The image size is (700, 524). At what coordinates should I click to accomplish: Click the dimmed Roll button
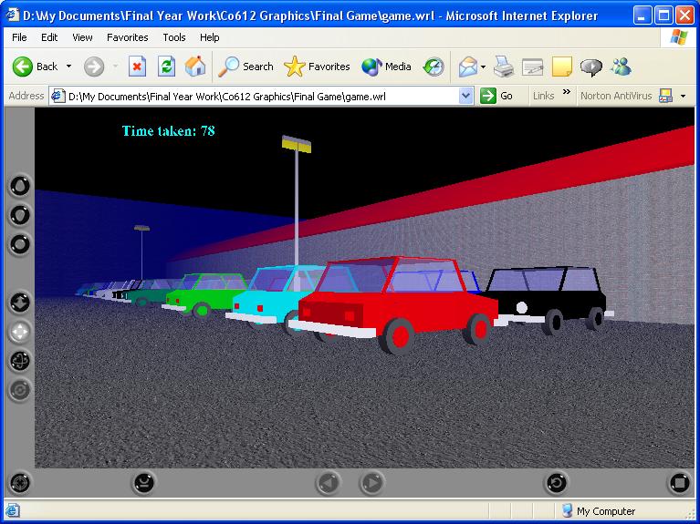[x=20, y=390]
